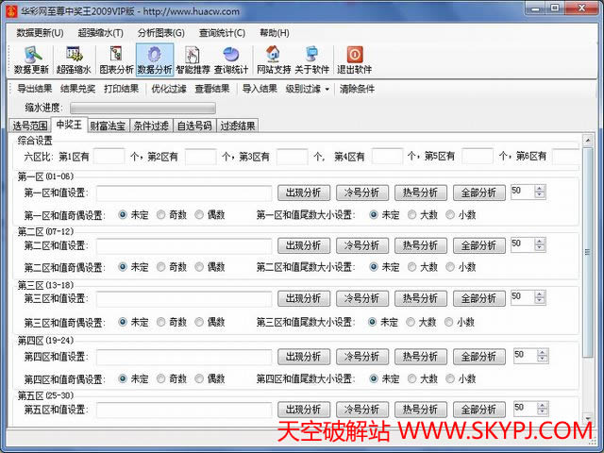The image size is (604, 453).
Task: Select the 图表分析 toolbar icon
Action: tap(115, 59)
